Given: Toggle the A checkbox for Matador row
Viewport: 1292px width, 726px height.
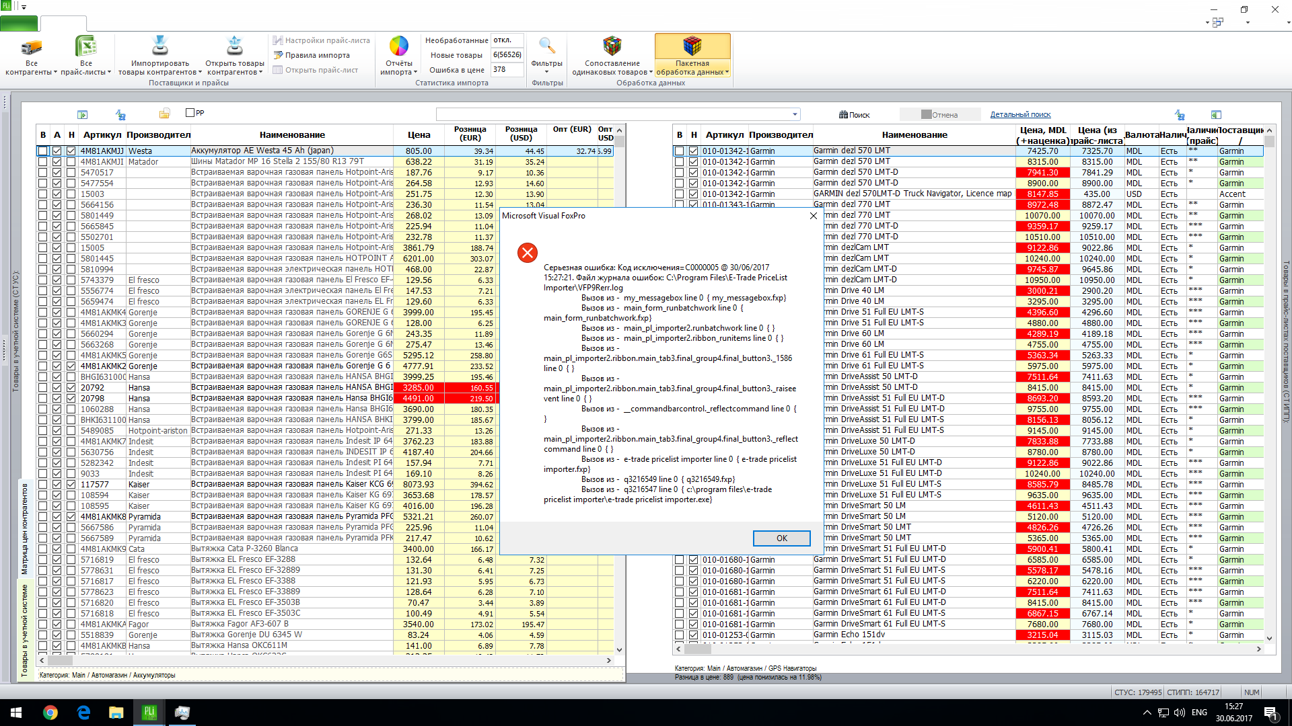Looking at the screenshot, I should pyautogui.click(x=57, y=162).
